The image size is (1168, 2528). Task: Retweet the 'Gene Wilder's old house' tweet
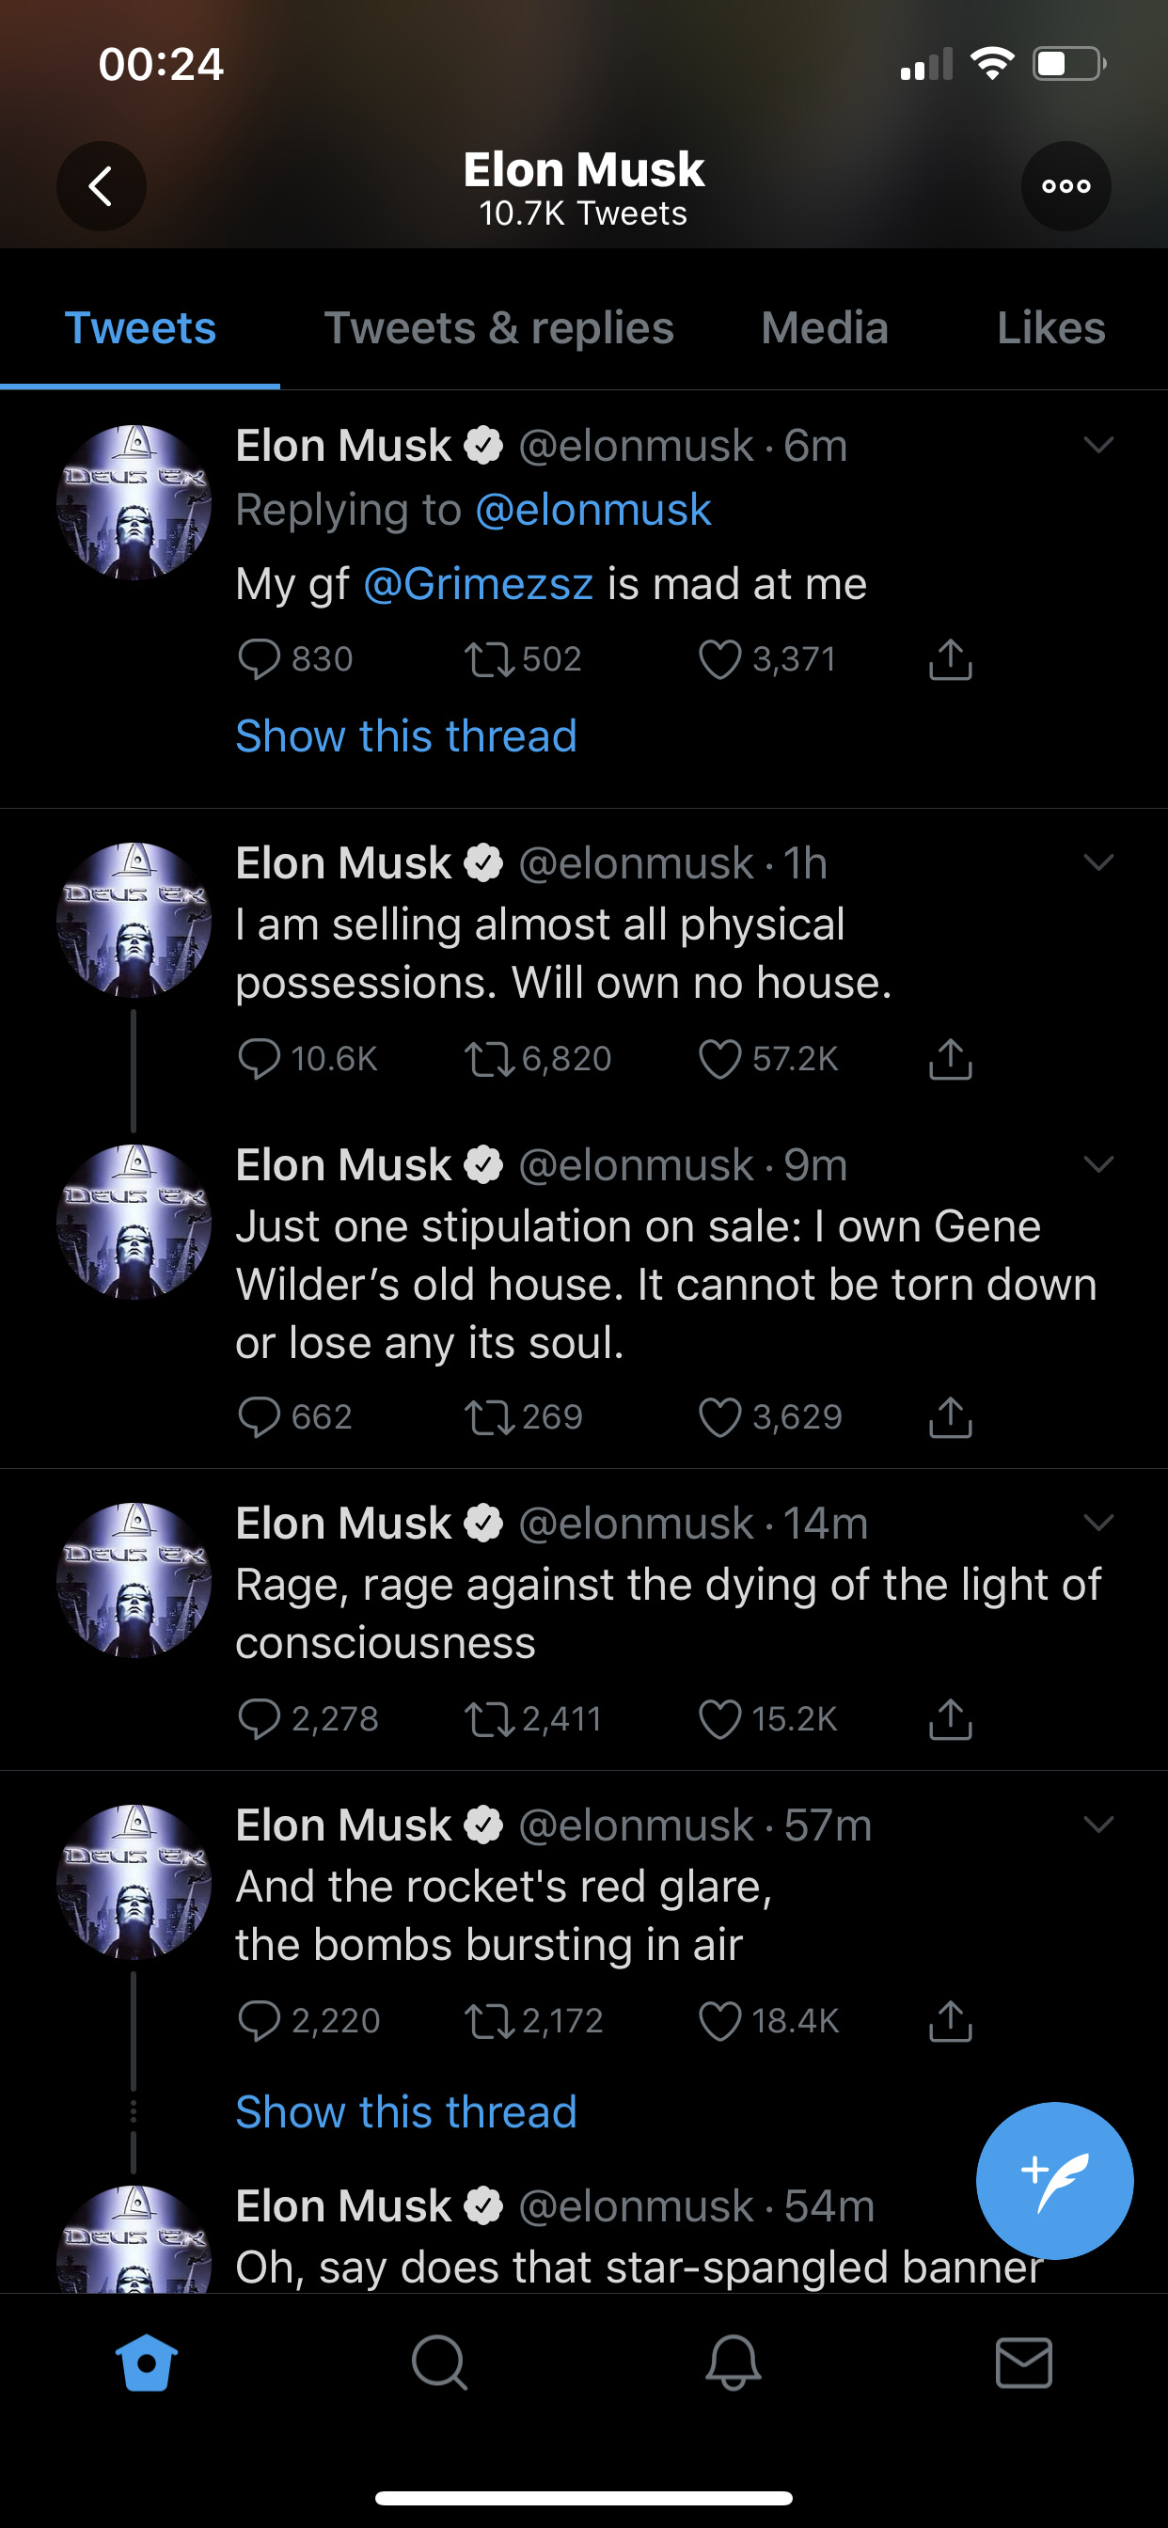click(489, 1417)
